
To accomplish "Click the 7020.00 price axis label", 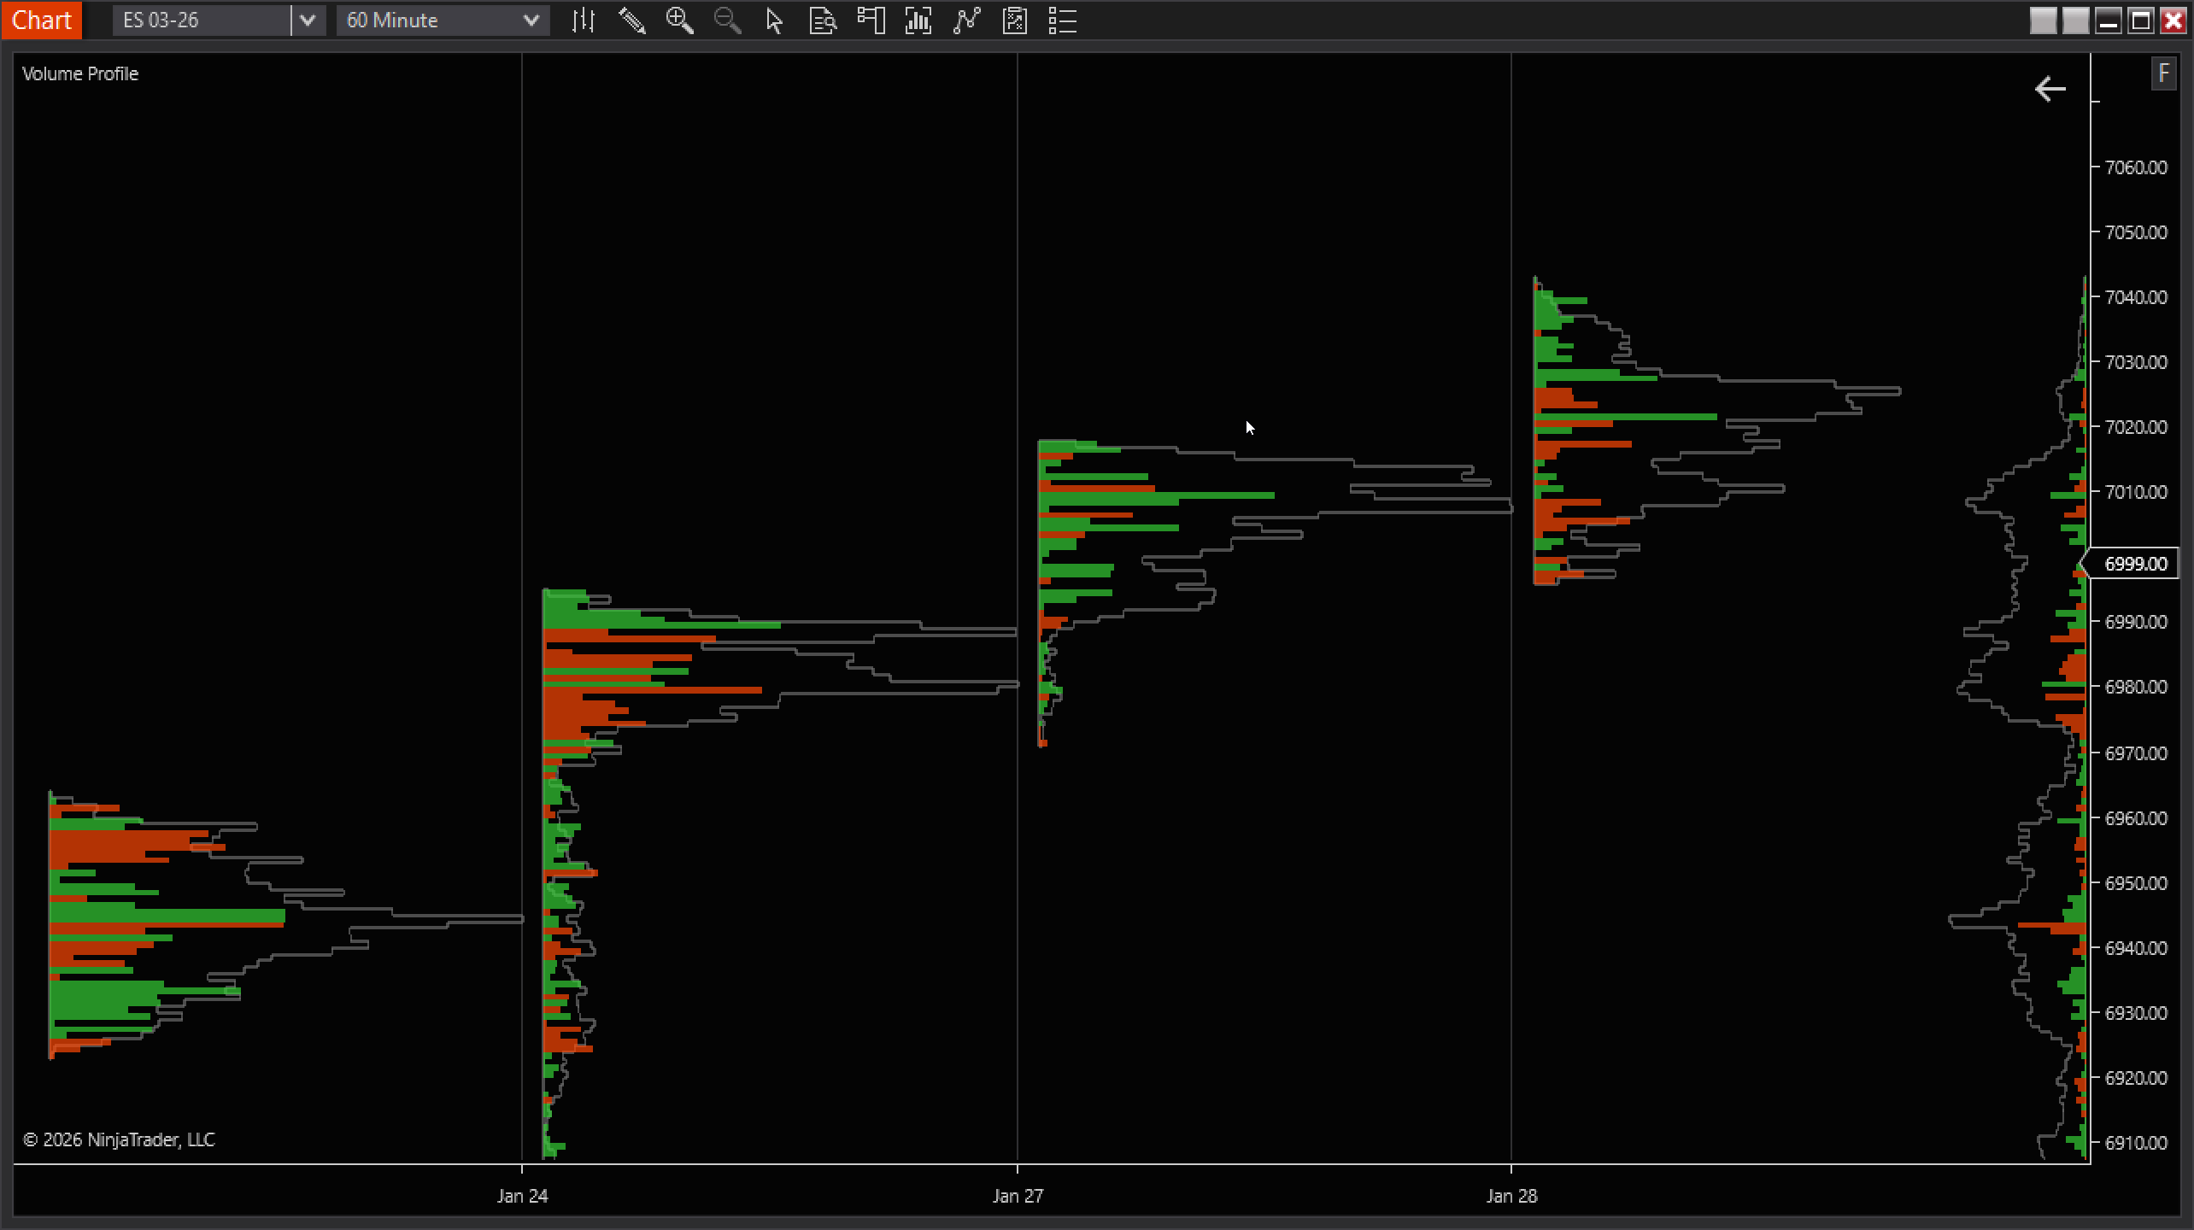I will 2136,427.
